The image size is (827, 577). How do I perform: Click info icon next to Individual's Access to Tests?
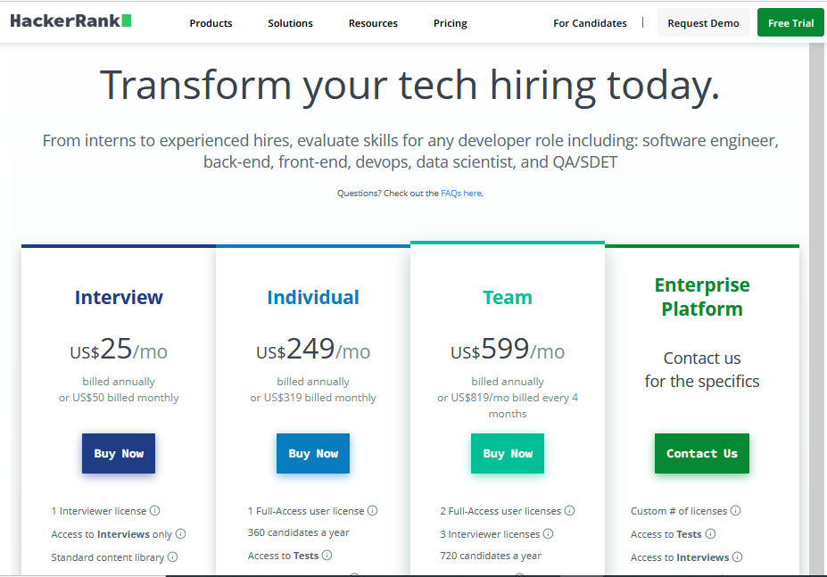tap(327, 555)
